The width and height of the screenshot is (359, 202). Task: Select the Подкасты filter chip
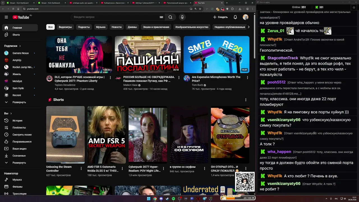[x=84, y=27]
